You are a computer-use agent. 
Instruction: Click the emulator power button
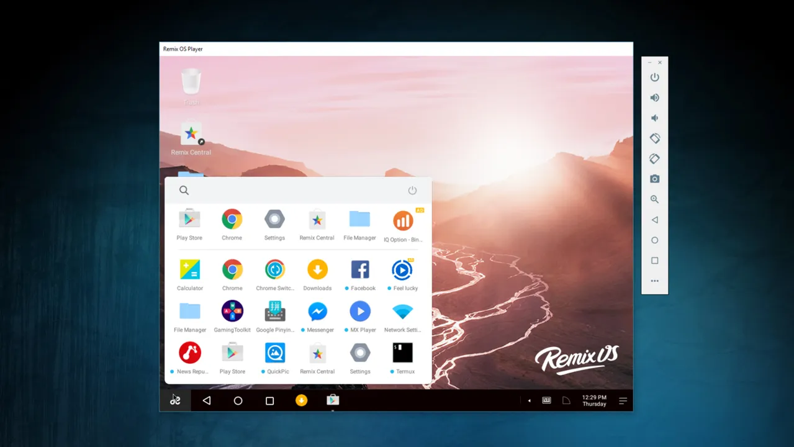[x=654, y=78]
